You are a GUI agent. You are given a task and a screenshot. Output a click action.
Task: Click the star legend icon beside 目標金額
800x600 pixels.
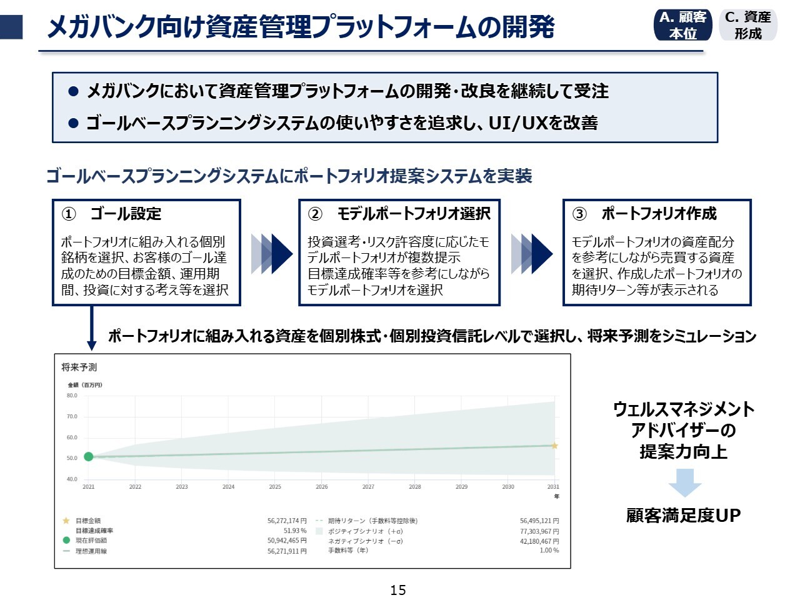click(x=66, y=521)
